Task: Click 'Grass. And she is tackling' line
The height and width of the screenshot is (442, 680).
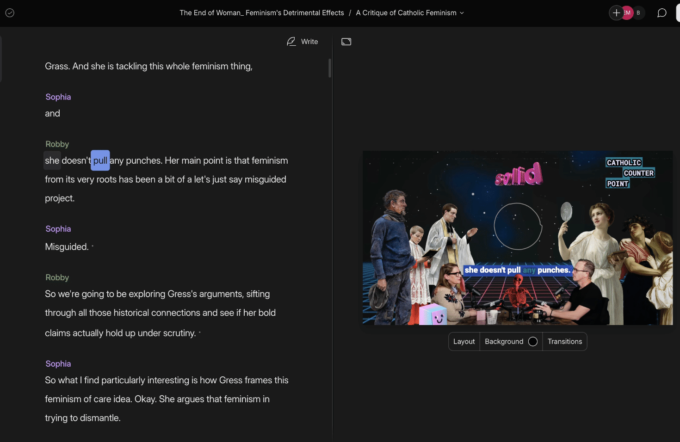Action: tap(148, 66)
